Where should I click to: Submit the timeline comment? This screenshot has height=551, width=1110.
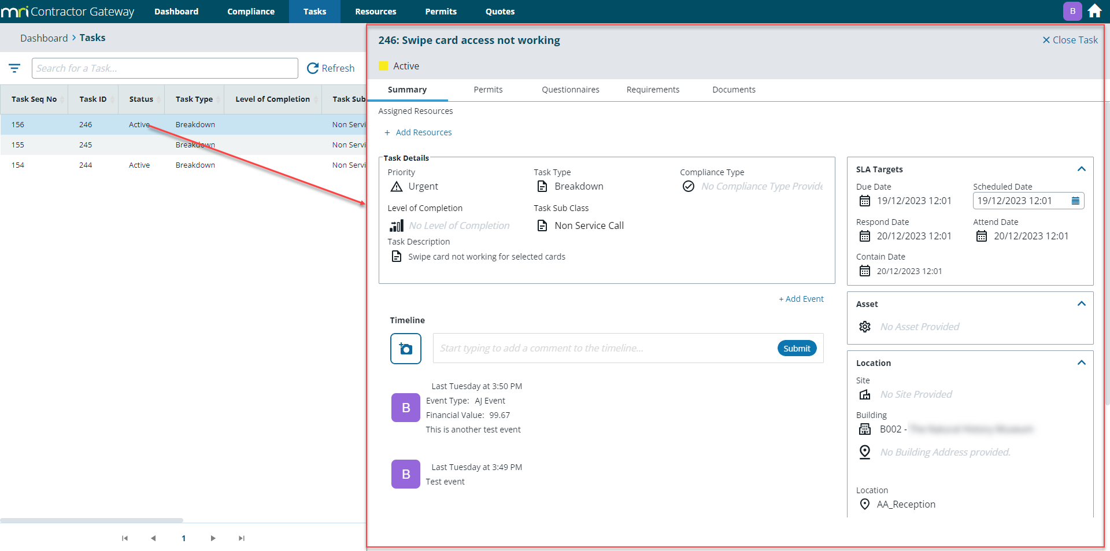797,348
